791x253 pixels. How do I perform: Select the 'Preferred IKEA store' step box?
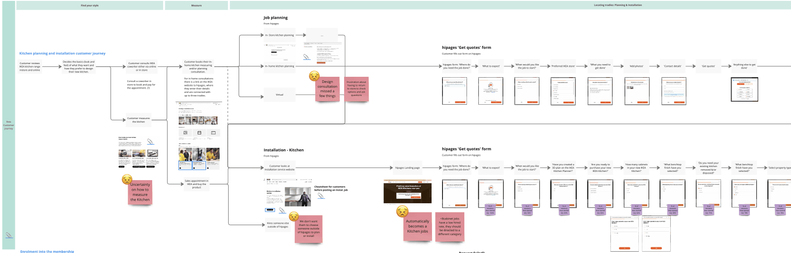click(x=563, y=66)
